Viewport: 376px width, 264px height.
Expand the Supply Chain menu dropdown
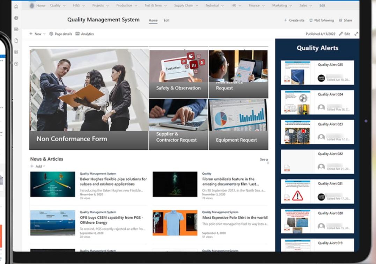[197, 6]
